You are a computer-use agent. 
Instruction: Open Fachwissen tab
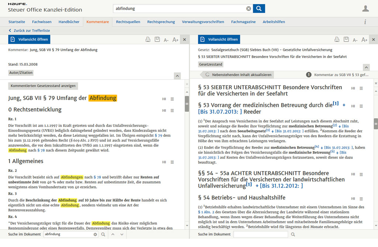click(42, 22)
